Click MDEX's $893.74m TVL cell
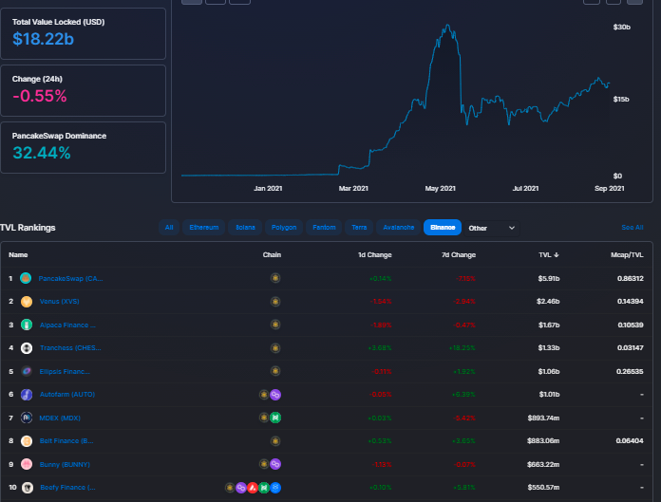The height and width of the screenshot is (502, 661). [543, 418]
